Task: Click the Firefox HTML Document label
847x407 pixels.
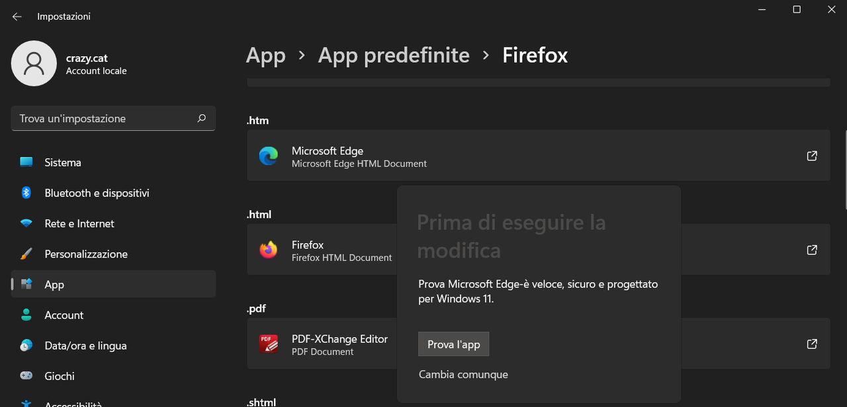Action: pos(341,258)
